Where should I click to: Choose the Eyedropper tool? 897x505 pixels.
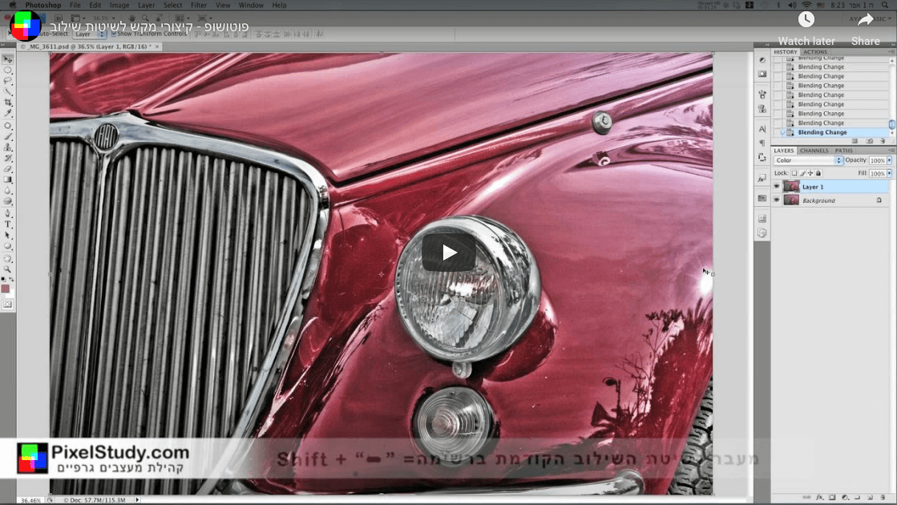point(8,113)
